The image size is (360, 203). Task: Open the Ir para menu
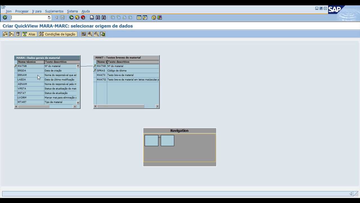pyautogui.click(x=37, y=11)
